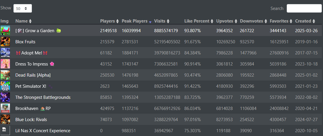
Task: Sort table by Created column
Action: [305, 21]
